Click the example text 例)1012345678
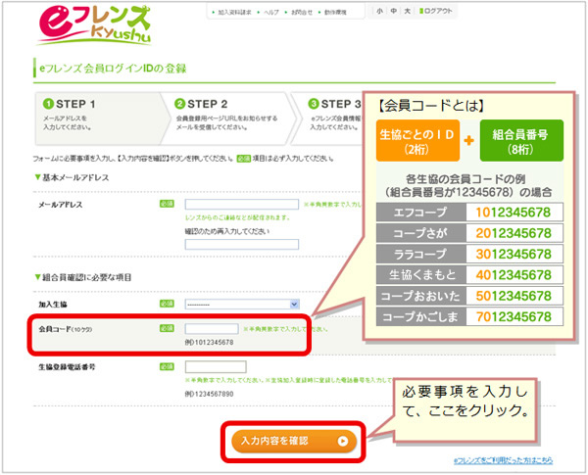 (210, 342)
